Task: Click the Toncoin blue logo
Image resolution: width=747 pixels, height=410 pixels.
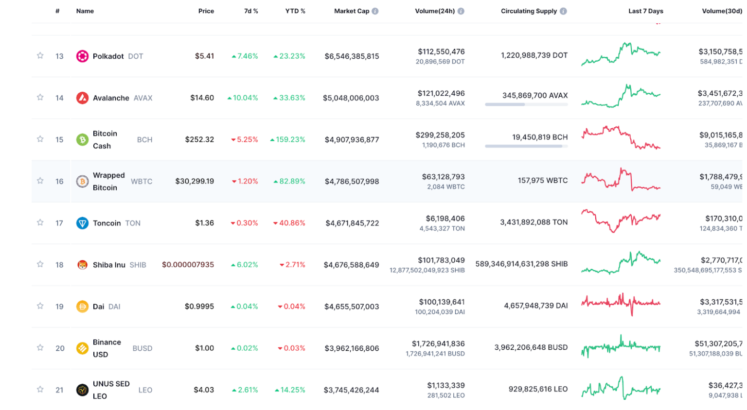Action: [x=82, y=223]
